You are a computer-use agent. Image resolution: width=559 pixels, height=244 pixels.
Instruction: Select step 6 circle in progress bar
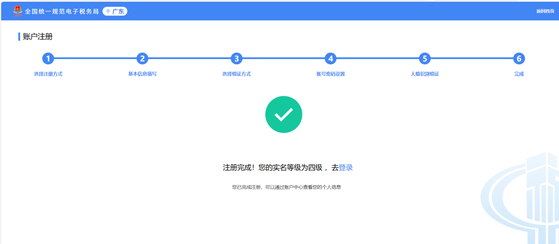tap(519, 59)
